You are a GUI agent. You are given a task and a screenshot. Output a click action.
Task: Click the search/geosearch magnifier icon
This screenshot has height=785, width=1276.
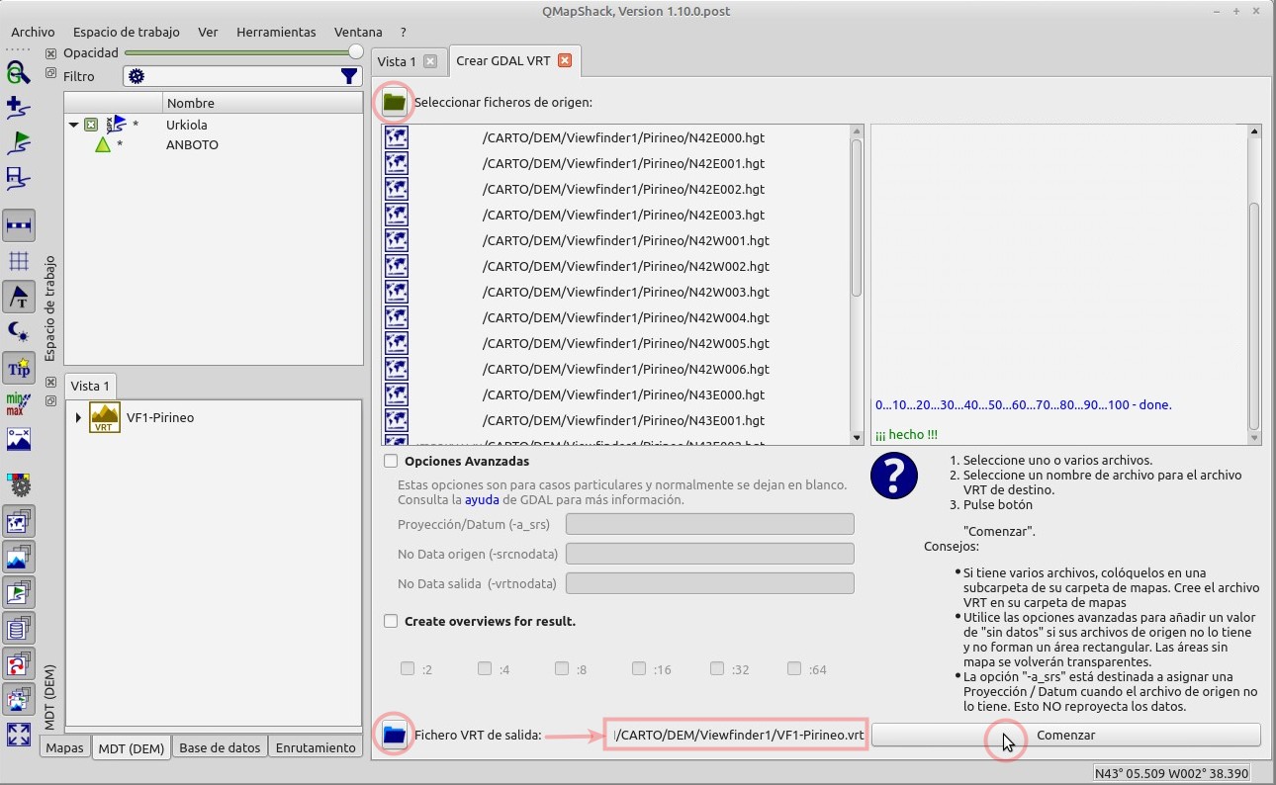(x=19, y=72)
